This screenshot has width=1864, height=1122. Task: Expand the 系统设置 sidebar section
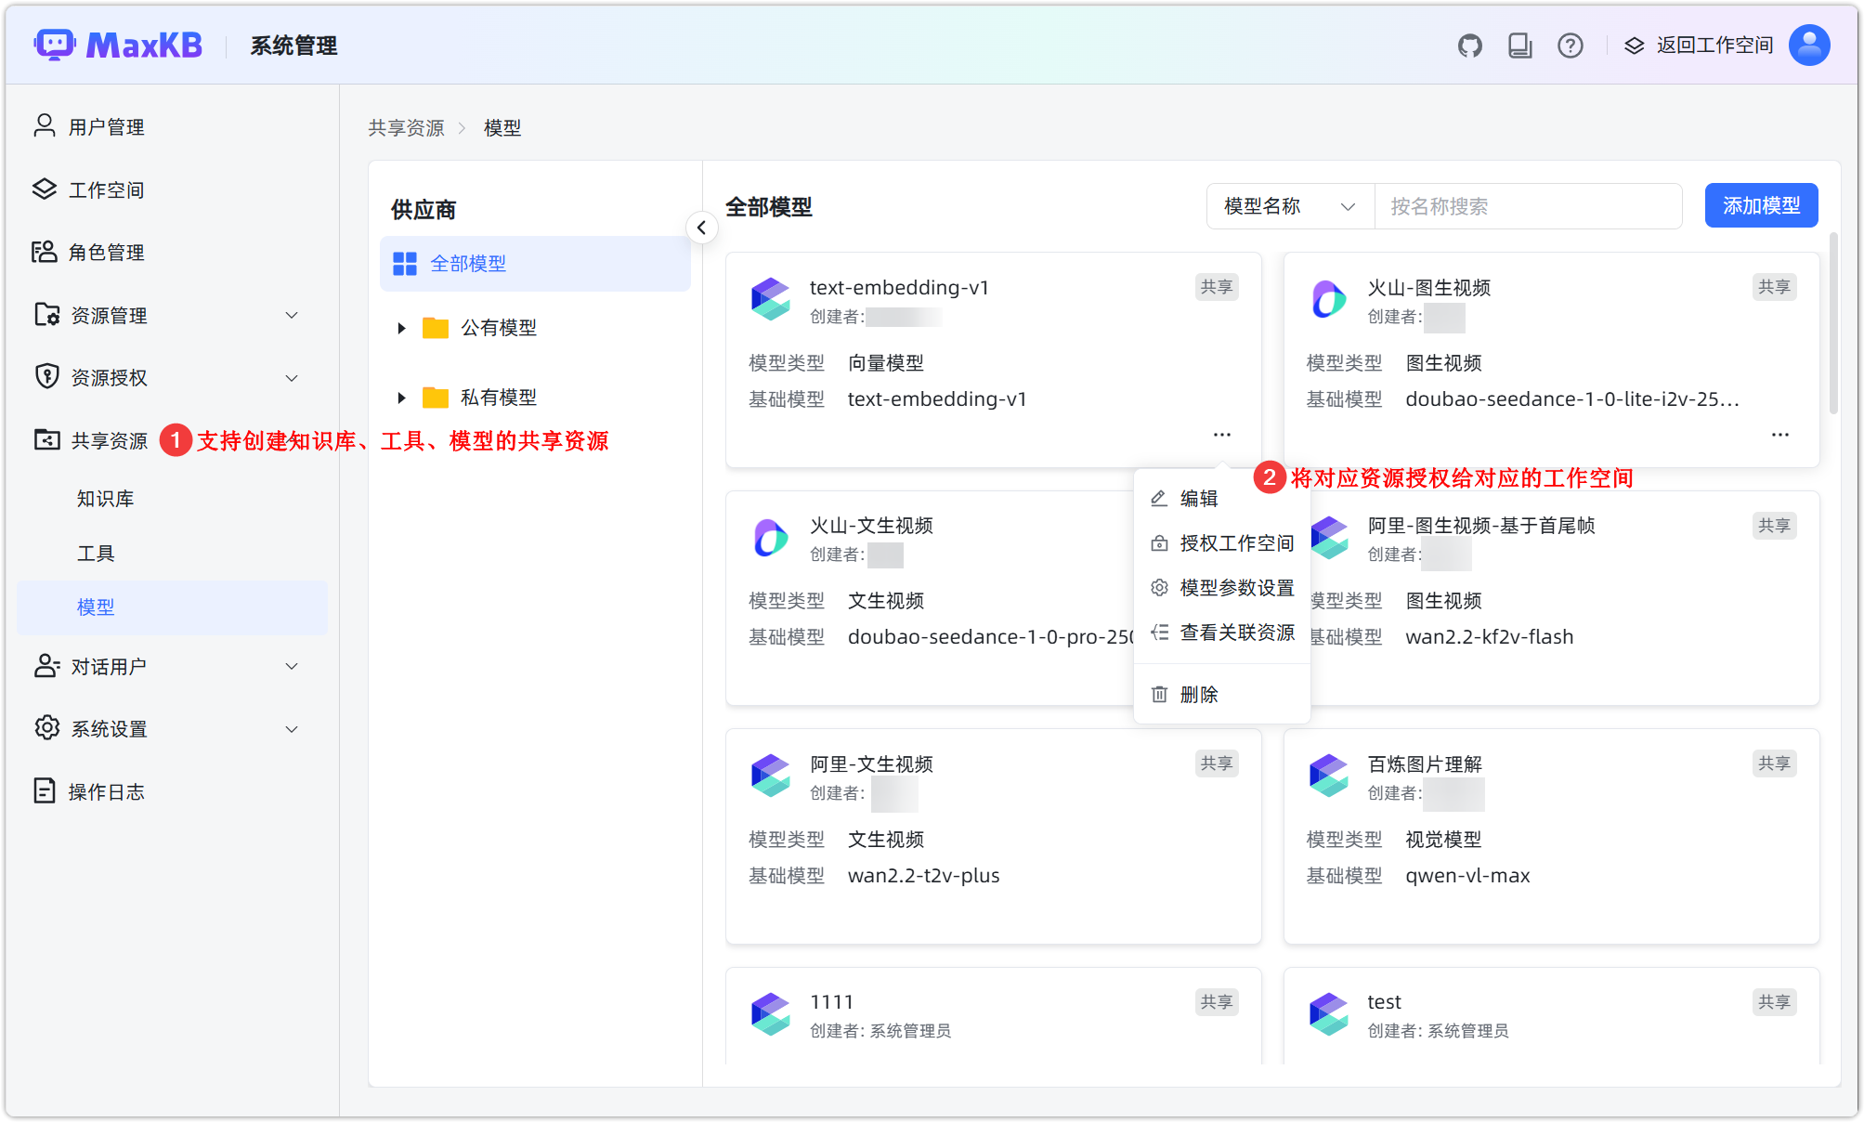[x=108, y=728]
